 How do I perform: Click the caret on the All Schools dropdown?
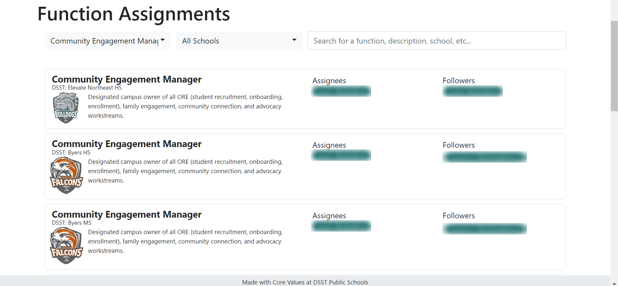(x=294, y=40)
